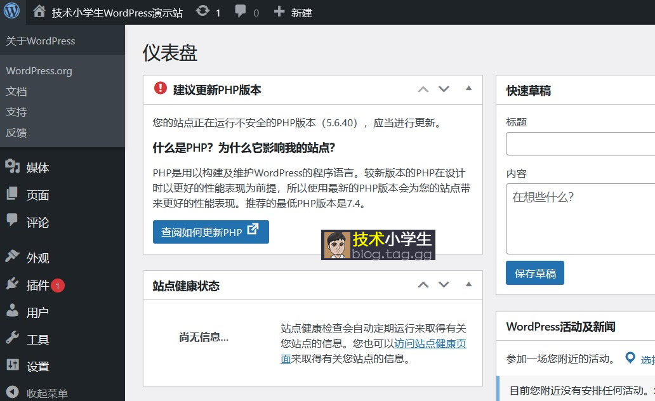655x401 pixels.
Task: Click the WordPress logo in admin bar
Action: (12, 11)
